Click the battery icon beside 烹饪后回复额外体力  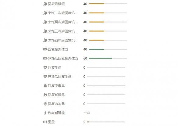tap(45, 58)
